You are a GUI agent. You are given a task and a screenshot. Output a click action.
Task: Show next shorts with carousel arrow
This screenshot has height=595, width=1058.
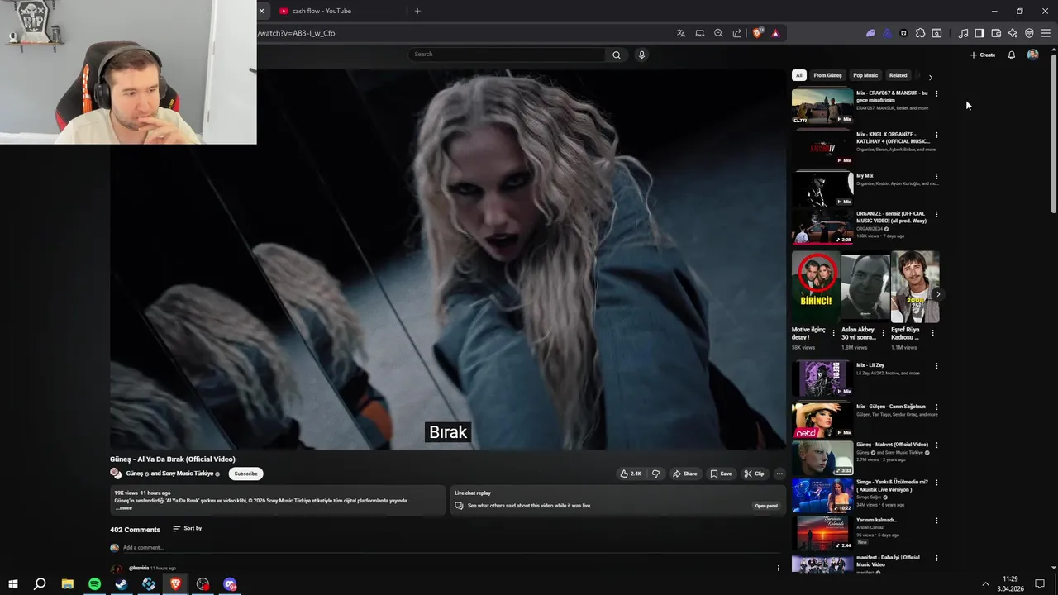click(x=938, y=294)
